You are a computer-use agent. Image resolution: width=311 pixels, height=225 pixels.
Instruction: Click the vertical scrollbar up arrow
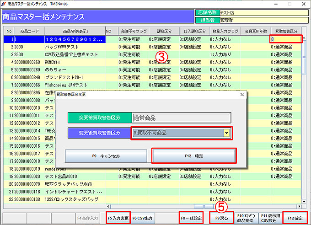pos(306,30)
